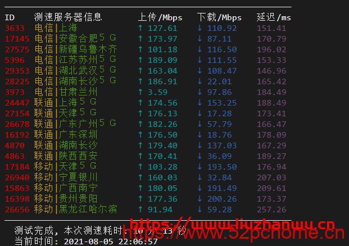Click download value 87.11

pos(220,39)
